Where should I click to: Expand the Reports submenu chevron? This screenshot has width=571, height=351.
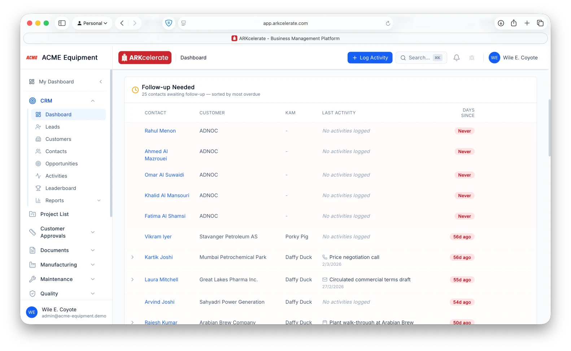pos(99,200)
